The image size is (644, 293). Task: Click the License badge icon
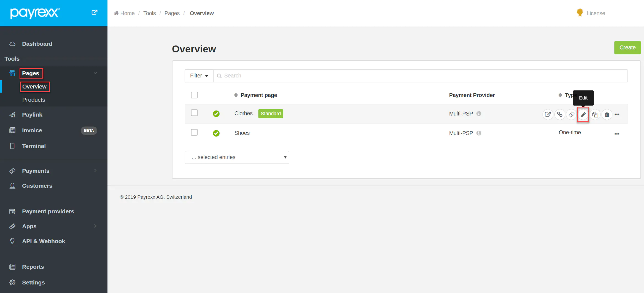click(x=580, y=13)
